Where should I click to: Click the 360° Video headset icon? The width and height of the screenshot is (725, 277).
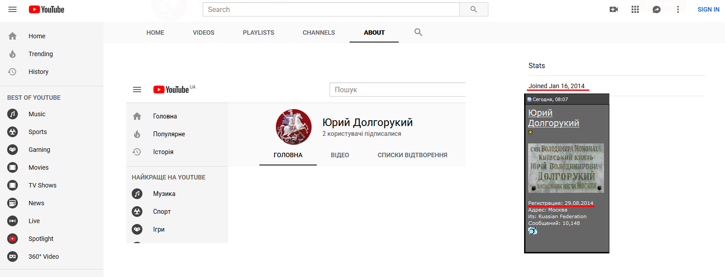[12, 257]
